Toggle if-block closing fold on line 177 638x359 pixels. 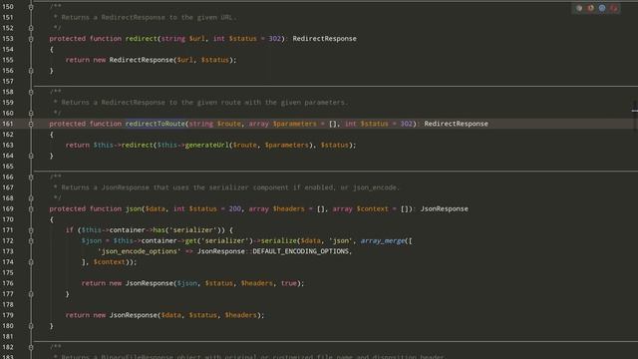31,294
